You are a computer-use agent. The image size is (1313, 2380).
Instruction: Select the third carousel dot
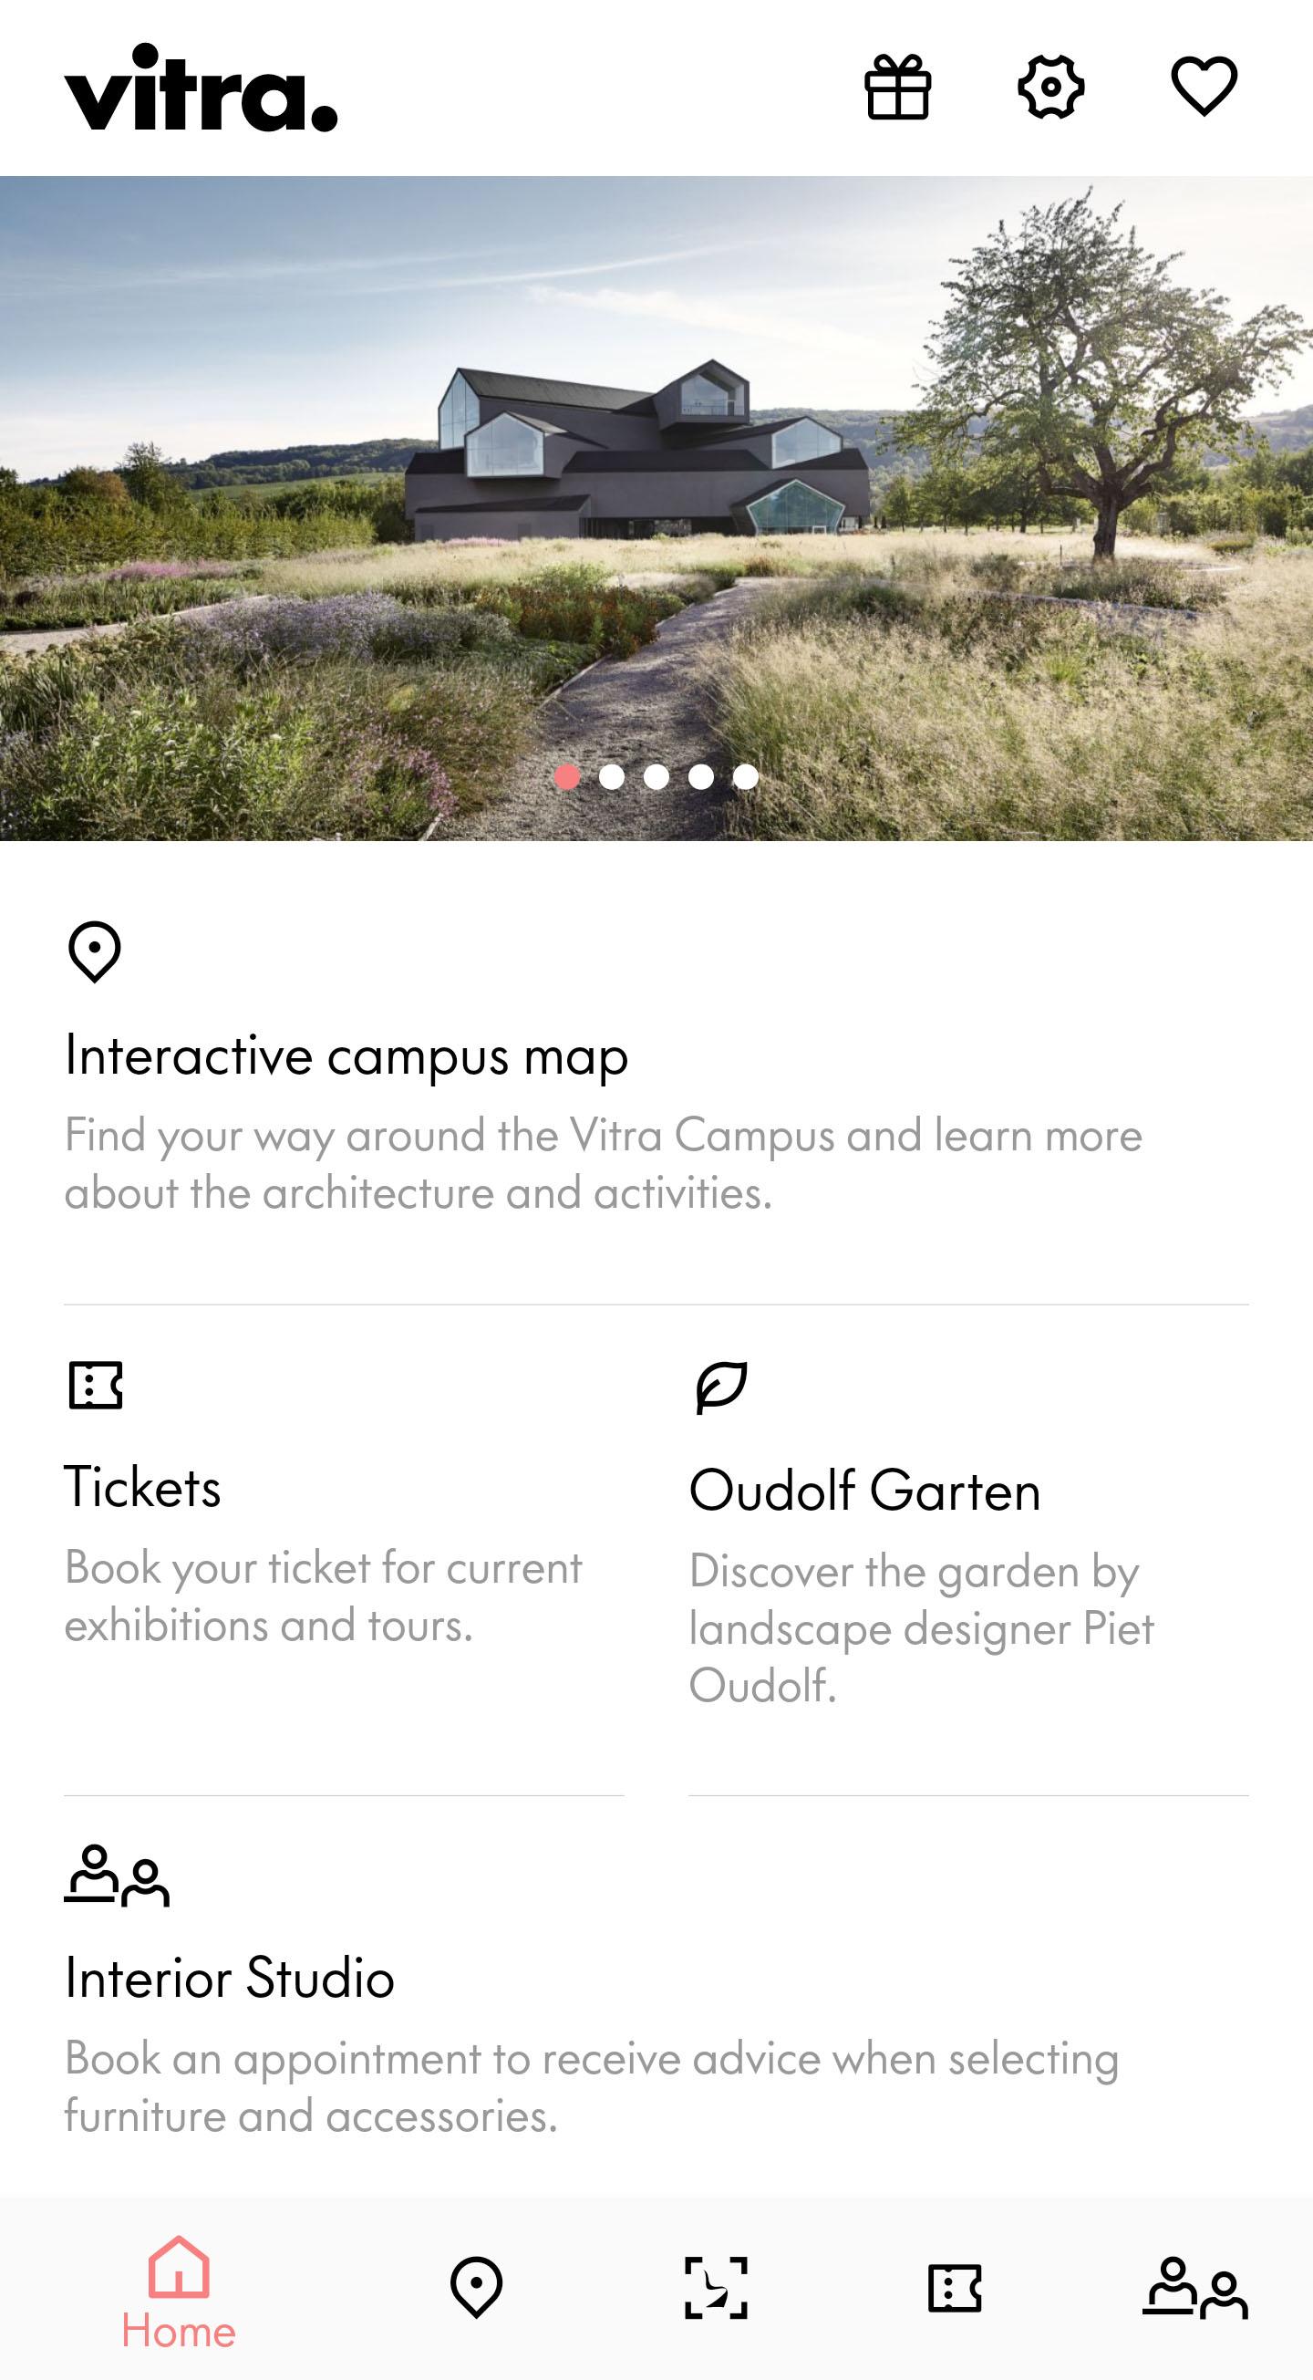coord(656,777)
